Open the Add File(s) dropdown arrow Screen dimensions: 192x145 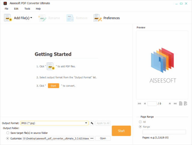[x=31, y=18]
